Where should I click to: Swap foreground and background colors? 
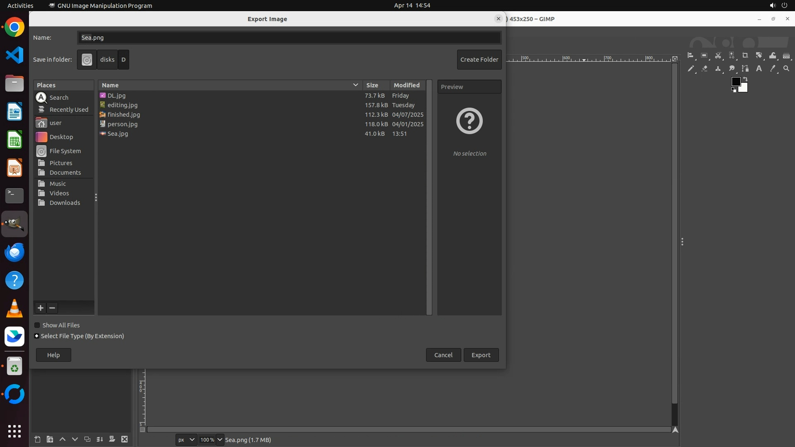(745, 79)
